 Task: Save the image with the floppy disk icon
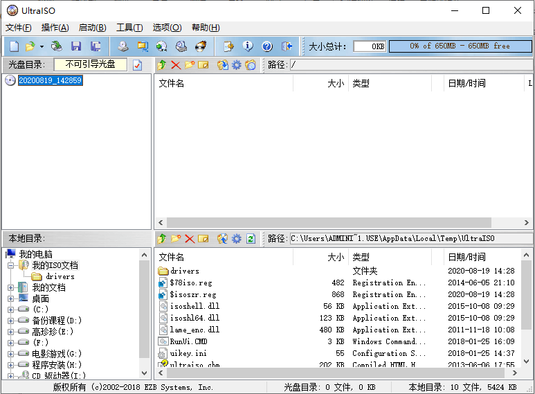click(x=76, y=46)
